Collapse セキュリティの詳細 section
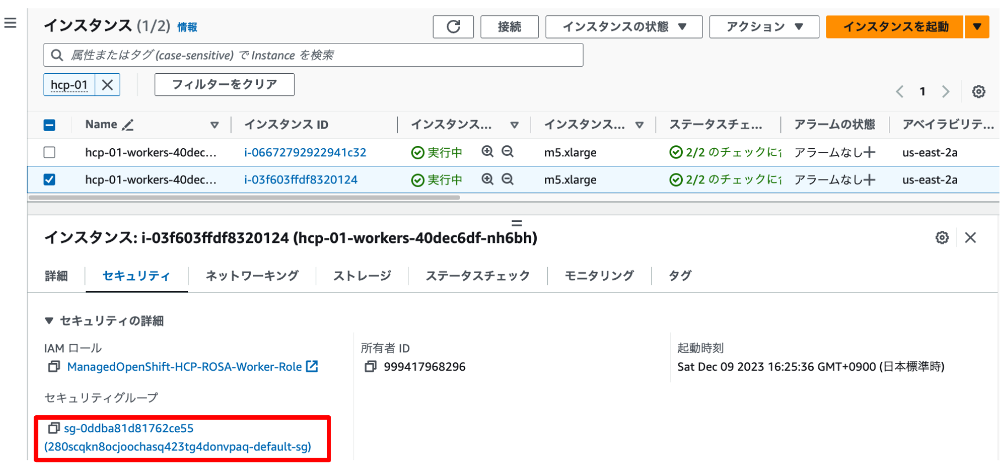Image resolution: width=1004 pixels, height=472 pixels. [x=48, y=321]
